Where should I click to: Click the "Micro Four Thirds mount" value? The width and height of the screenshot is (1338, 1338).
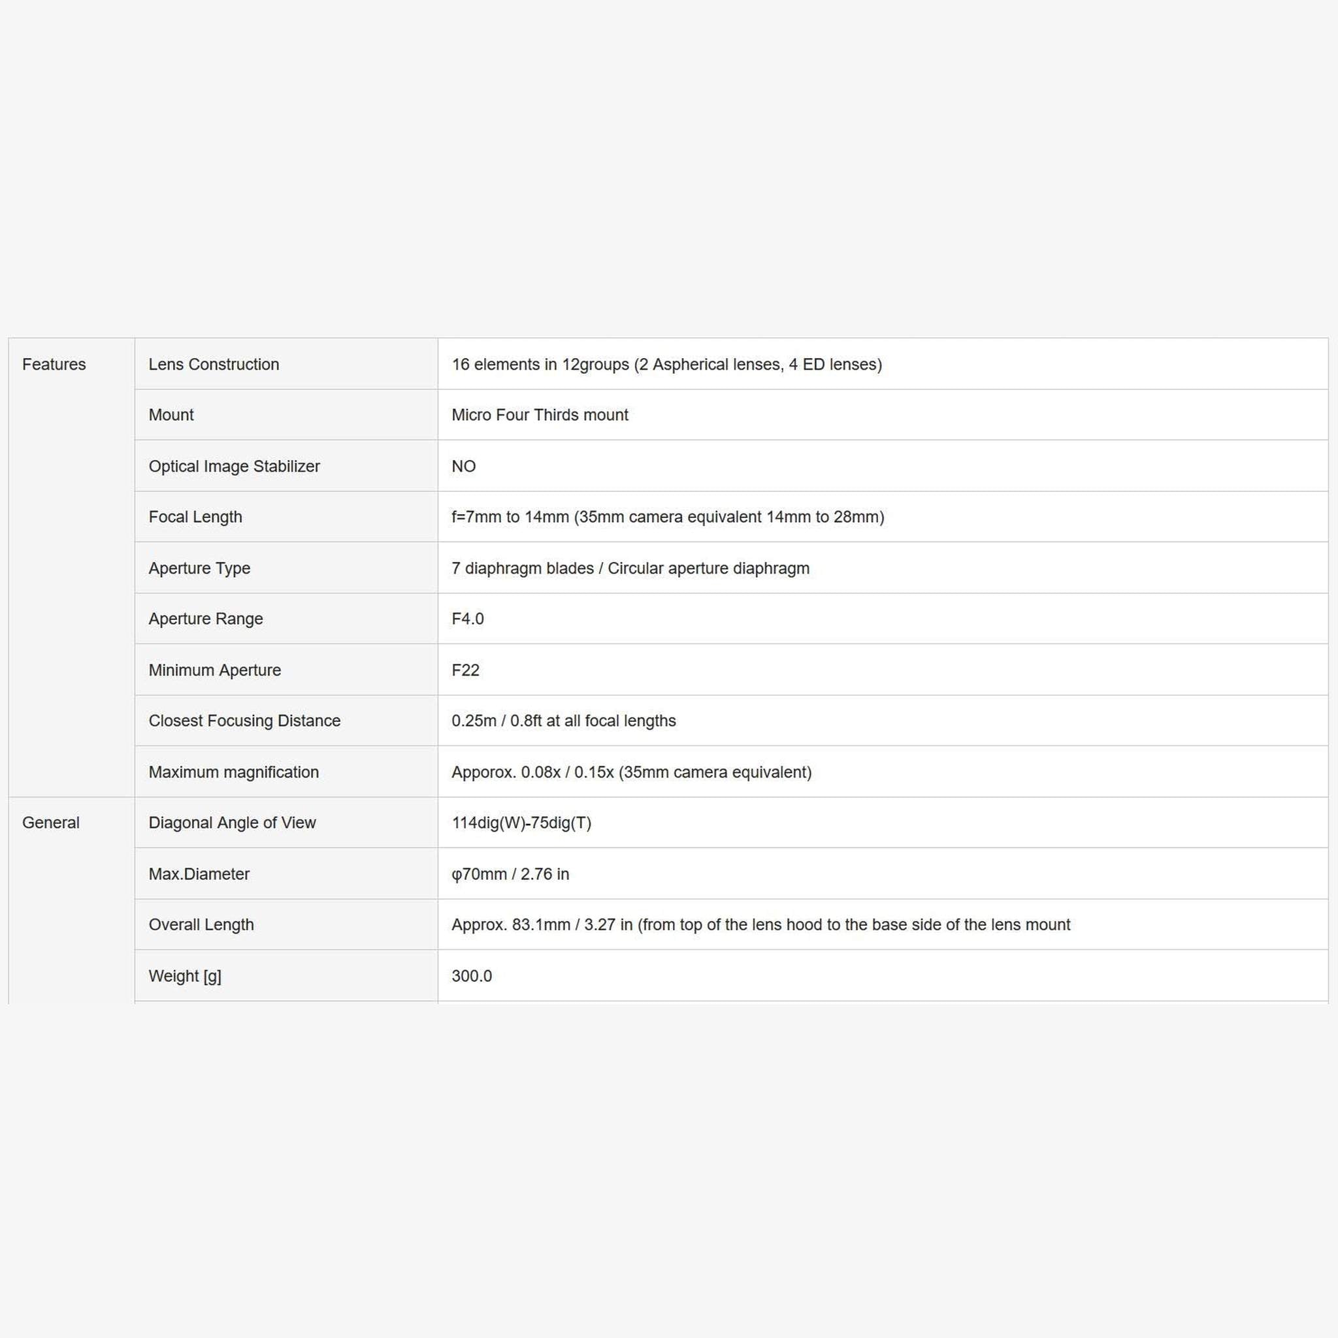(540, 415)
